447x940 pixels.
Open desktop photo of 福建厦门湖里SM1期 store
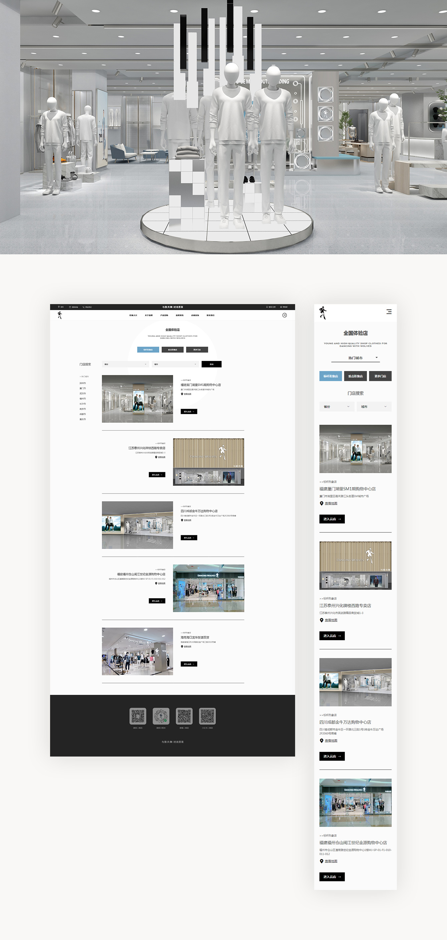click(138, 399)
